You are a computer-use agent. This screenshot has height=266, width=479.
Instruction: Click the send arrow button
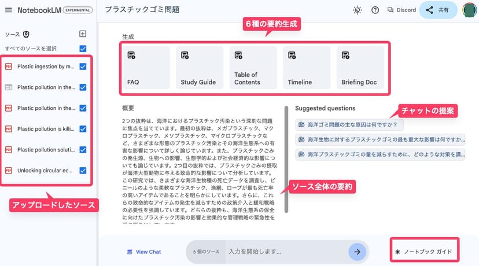(x=358, y=252)
